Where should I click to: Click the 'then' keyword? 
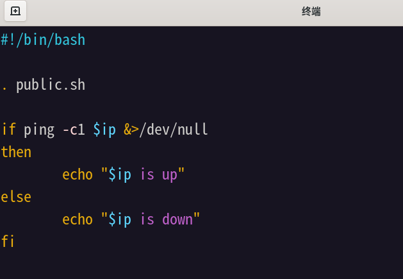coord(16,152)
